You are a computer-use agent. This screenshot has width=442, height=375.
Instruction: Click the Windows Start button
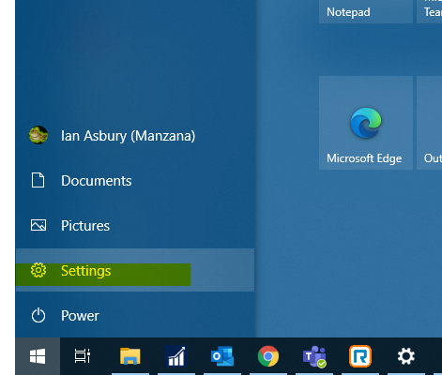(x=38, y=356)
